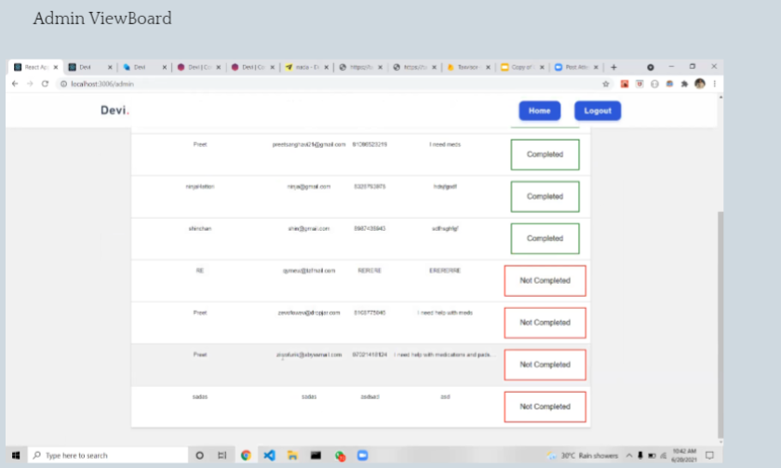
Task: Click the Logout button
Action: coord(598,111)
